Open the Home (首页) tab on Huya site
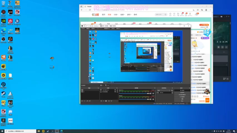 (x=103, y=14)
